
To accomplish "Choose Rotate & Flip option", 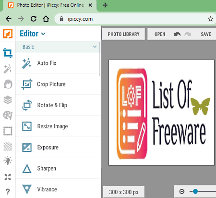I will click(58, 105).
